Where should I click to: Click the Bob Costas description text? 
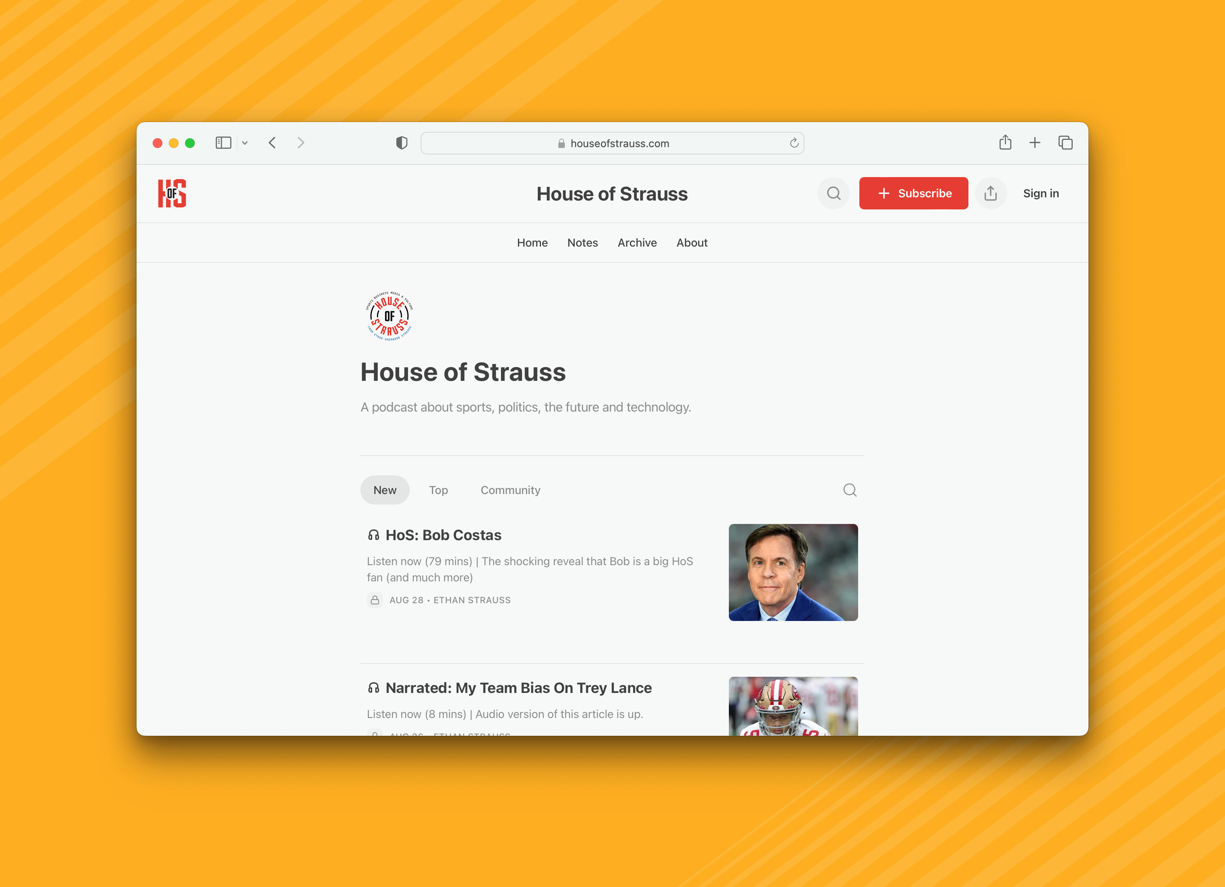(529, 569)
